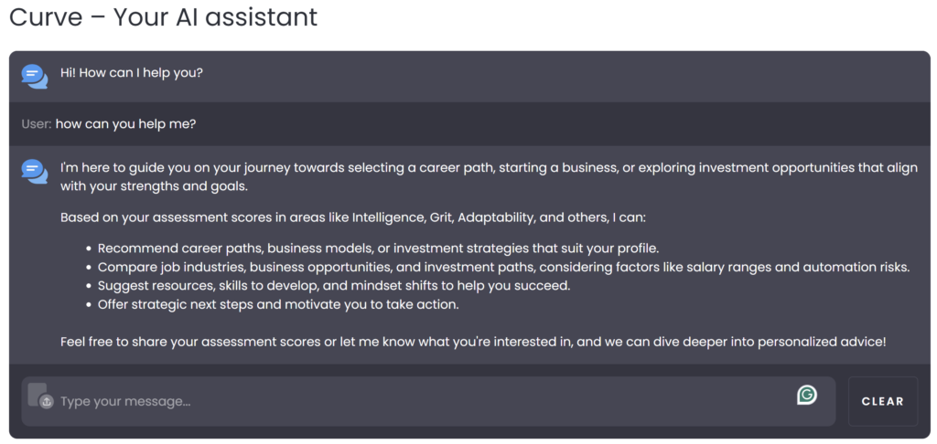Image resolution: width=937 pixels, height=444 pixels.
Task: Select the "Compare job industries" bullet point
Action: (504, 267)
